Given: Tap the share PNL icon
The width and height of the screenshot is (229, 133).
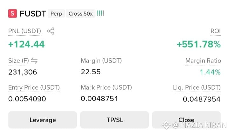Looking at the screenshot, I should 51,31.
